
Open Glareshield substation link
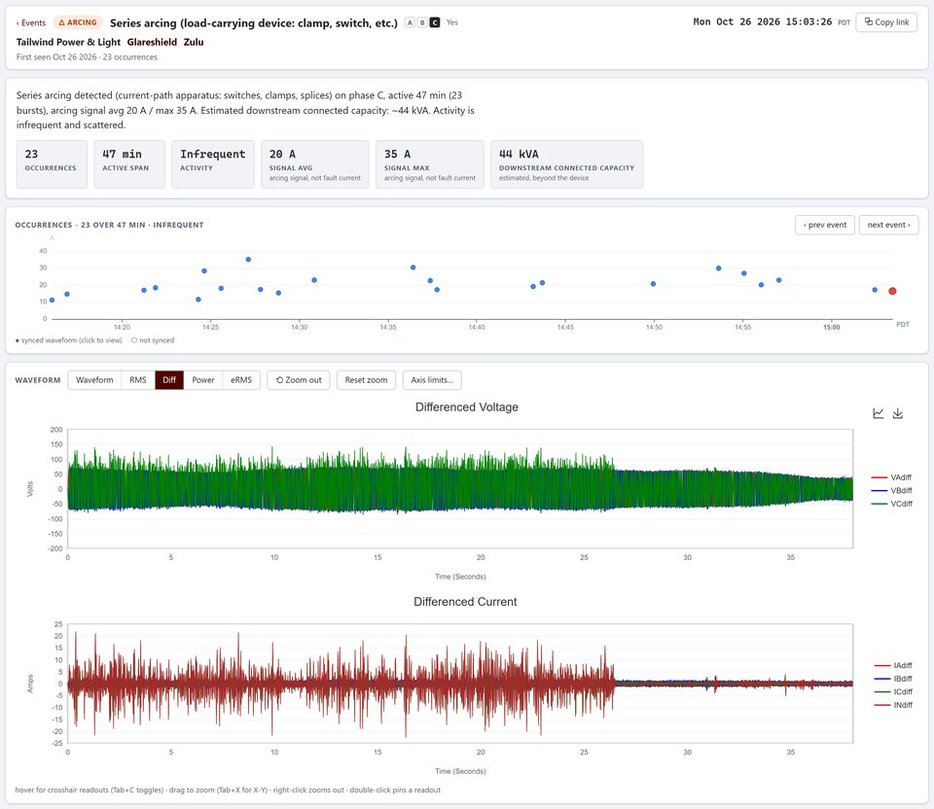152,42
